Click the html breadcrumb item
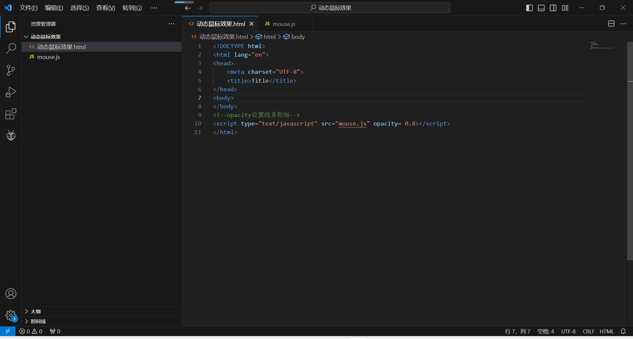The height and width of the screenshot is (339, 633). pyautogui.click(x=266, y=37)
